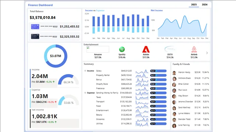Click Julie Fleming's $11.0K amount
This screenshot has width=236, height=132.
point(198,125)
